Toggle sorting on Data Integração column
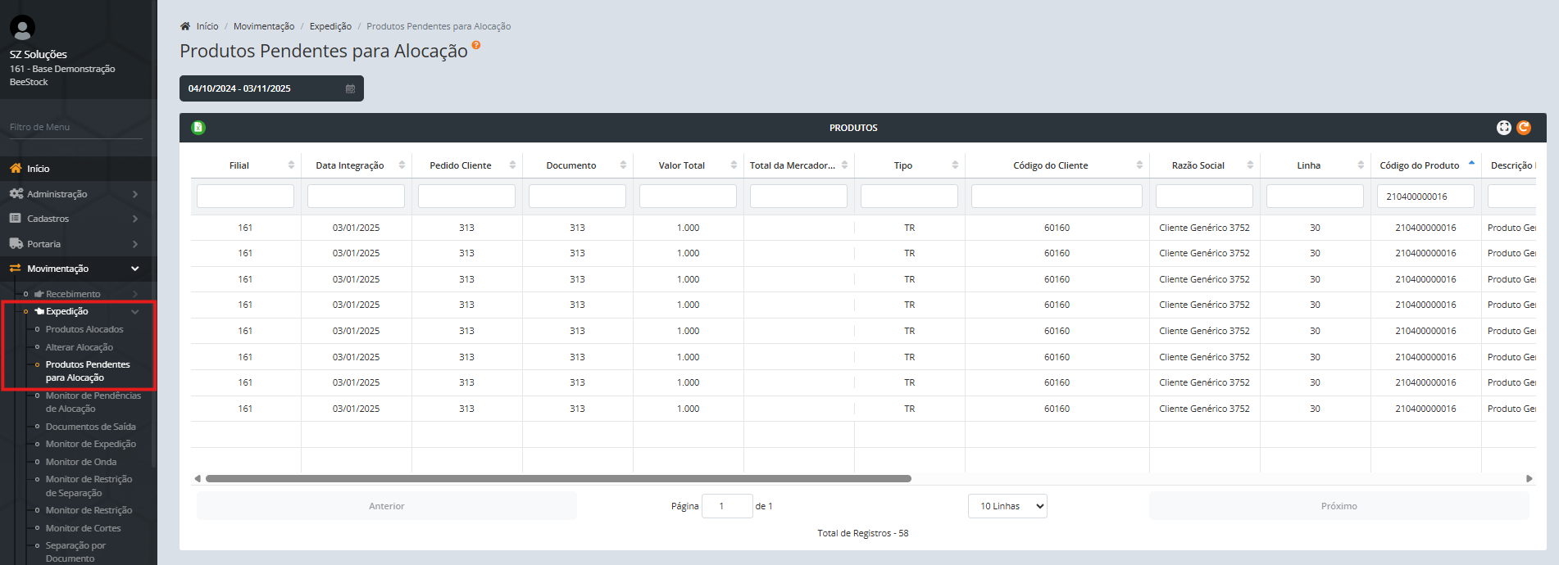 [x=402, y=165]
